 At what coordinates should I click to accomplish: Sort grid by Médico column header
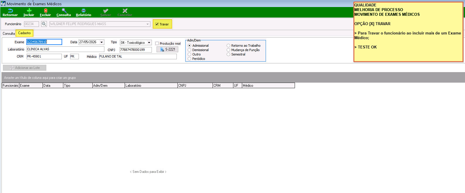[268, 86]
